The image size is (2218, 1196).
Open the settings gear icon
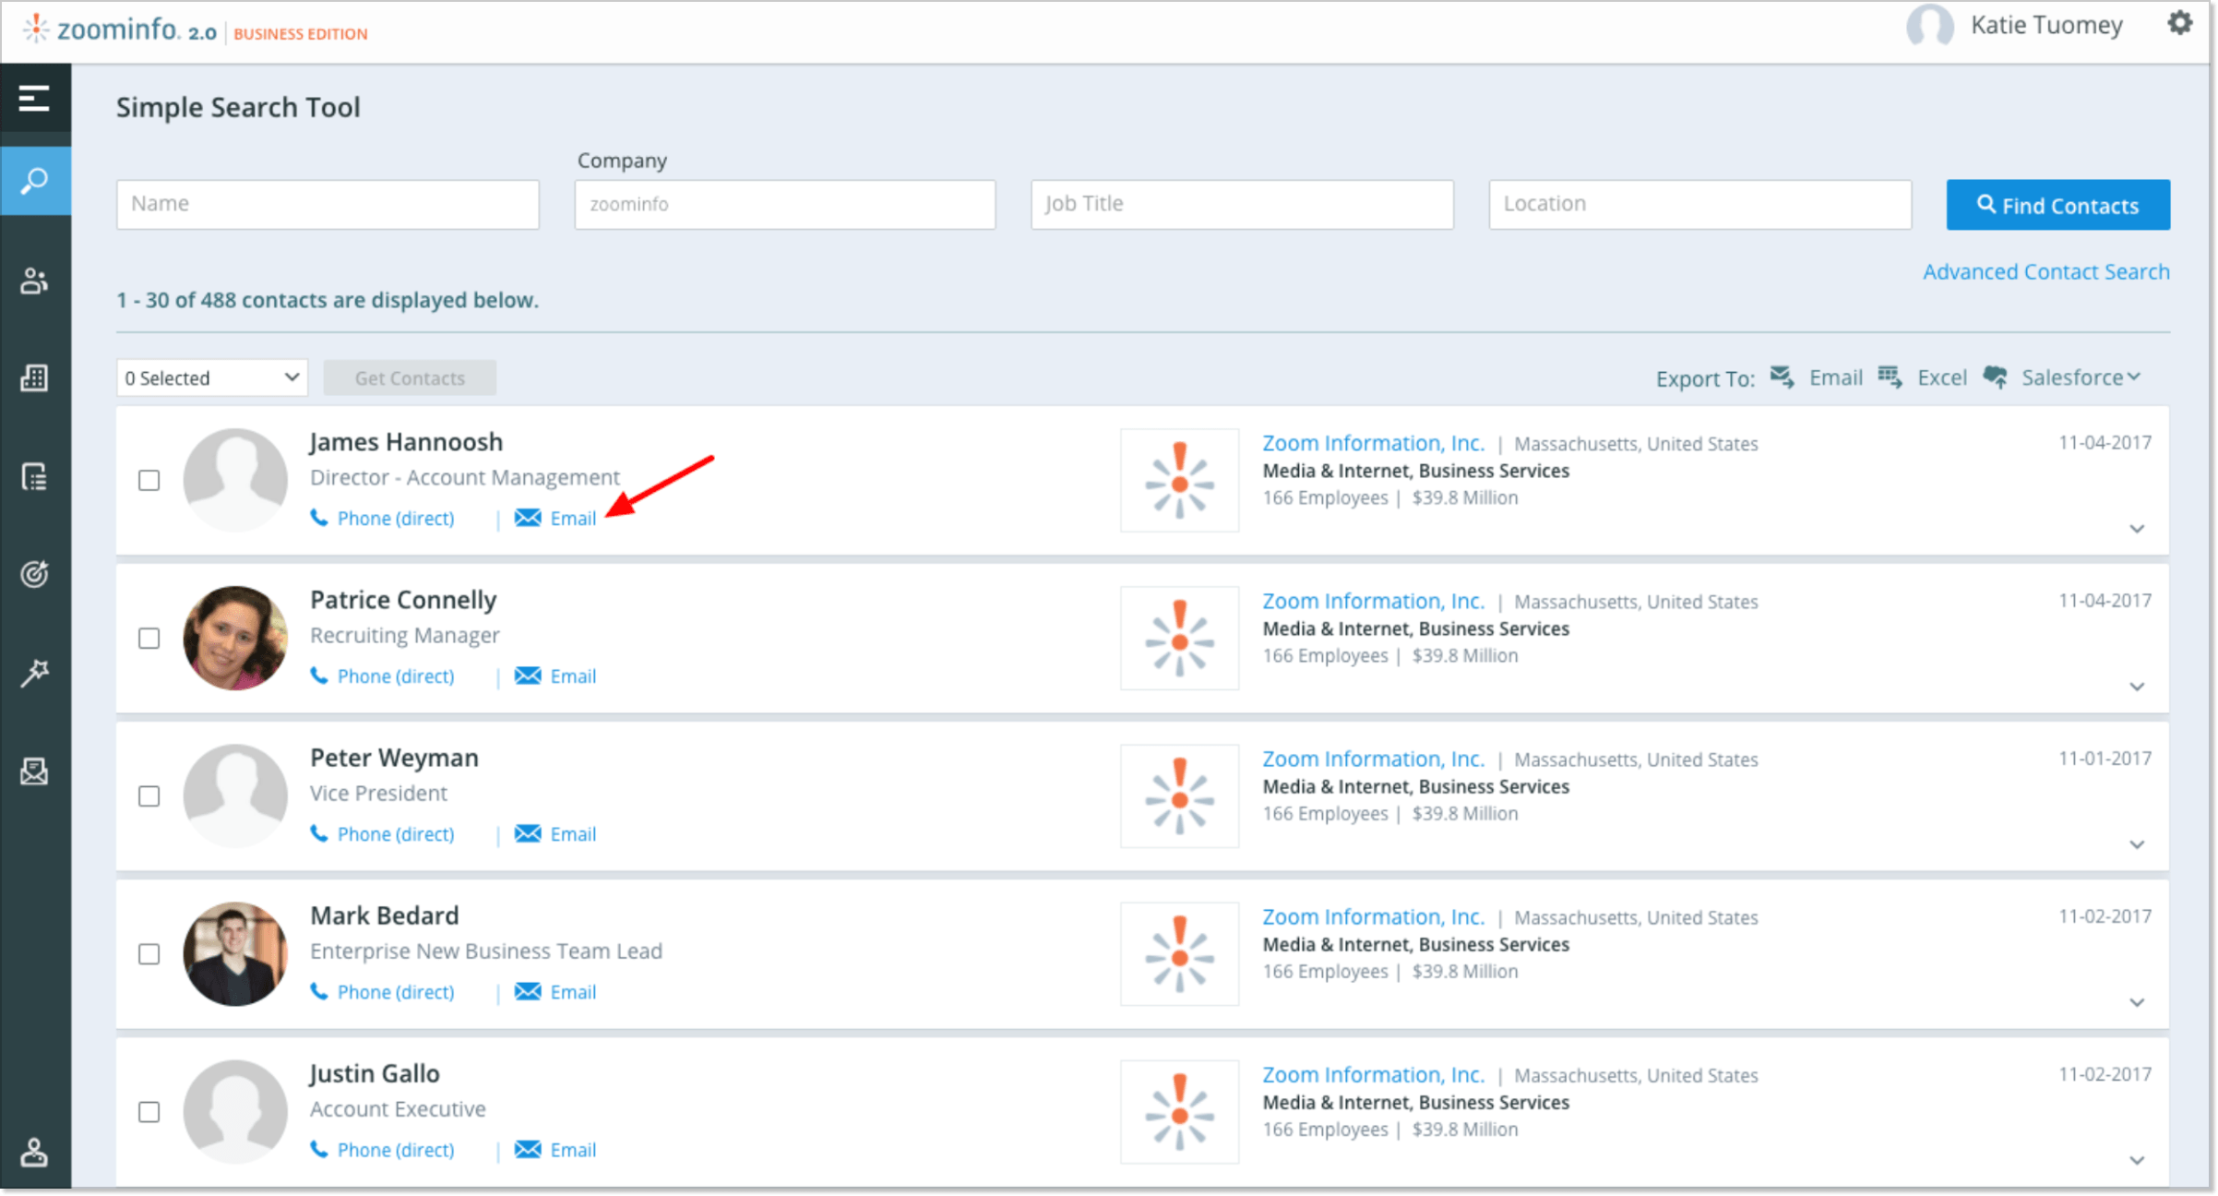coord(2179,24)
